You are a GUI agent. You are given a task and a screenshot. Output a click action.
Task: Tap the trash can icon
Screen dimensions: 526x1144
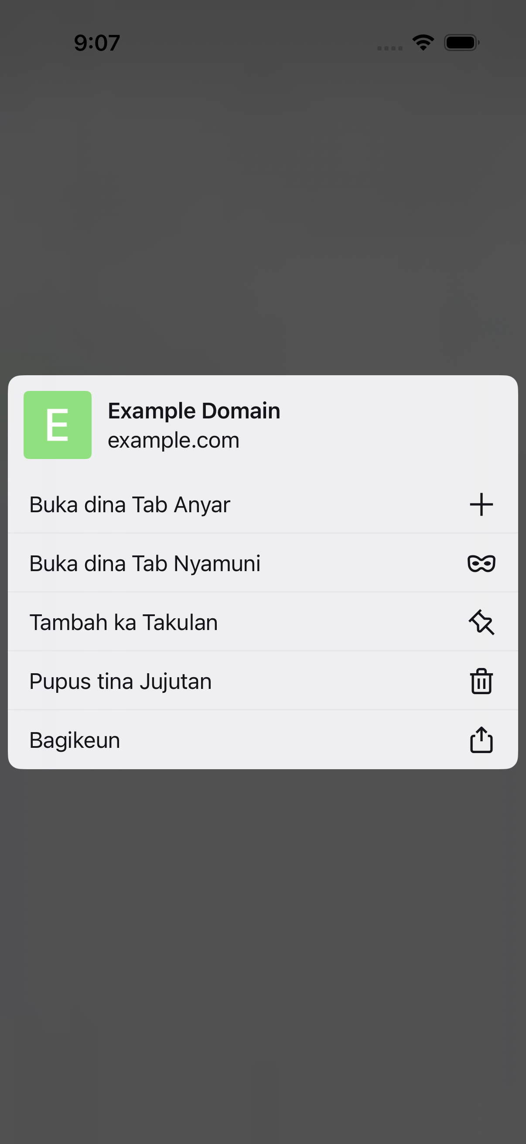pos(481,681)
